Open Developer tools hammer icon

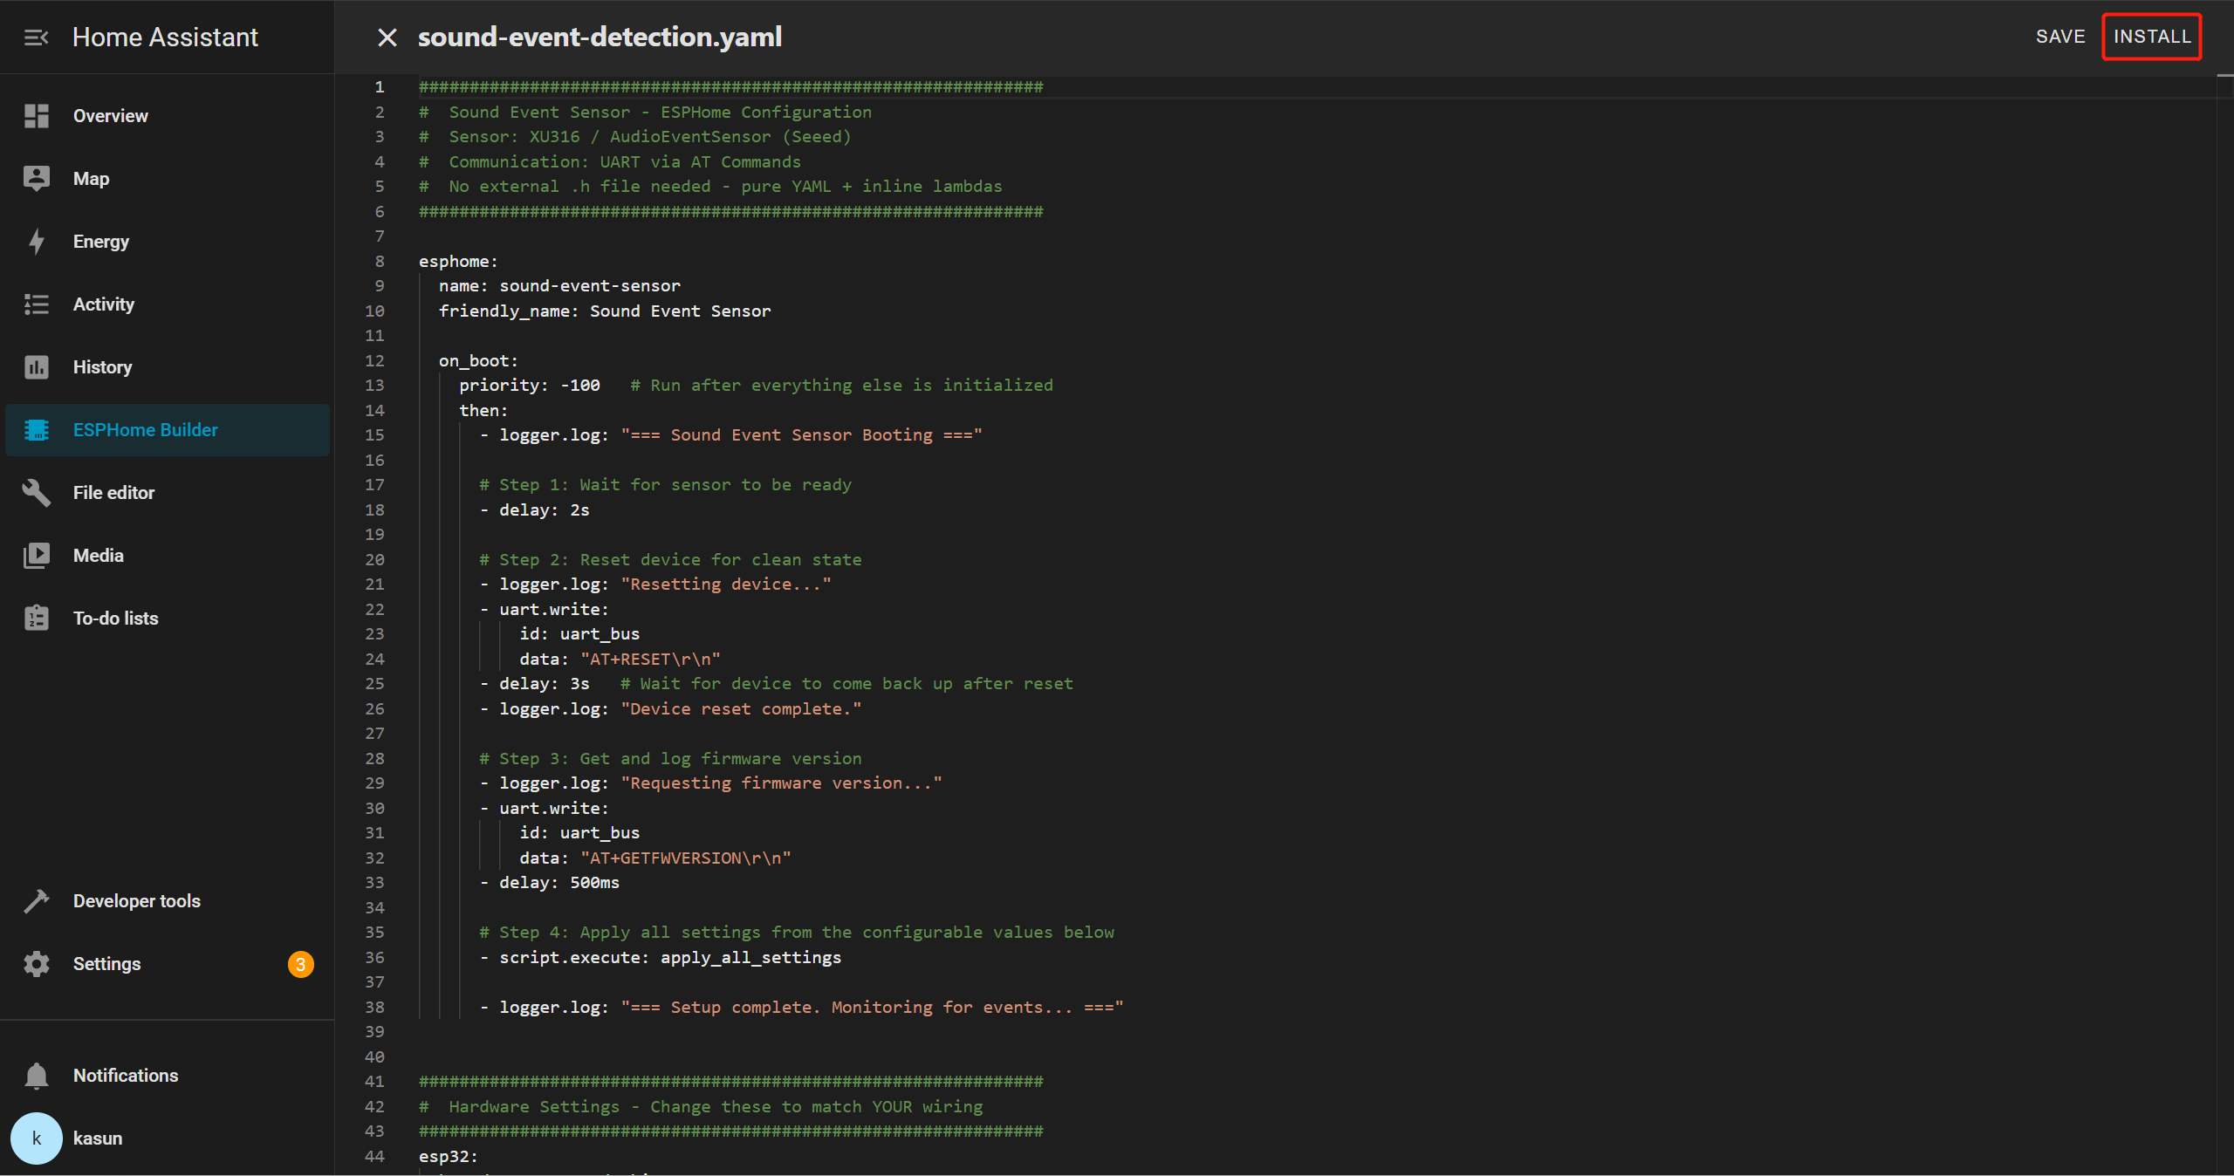pos(36,901)
